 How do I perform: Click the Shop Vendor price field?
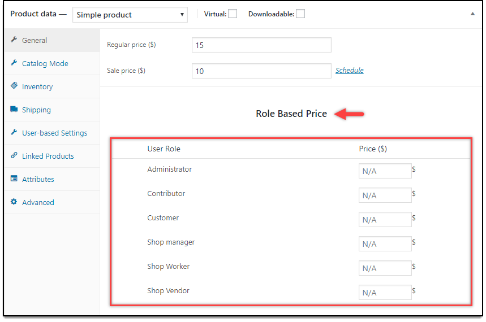(x=385, y=293)
